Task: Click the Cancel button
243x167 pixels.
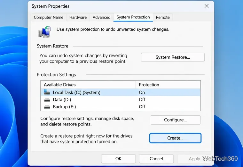Action: click(x=156, y=159)
